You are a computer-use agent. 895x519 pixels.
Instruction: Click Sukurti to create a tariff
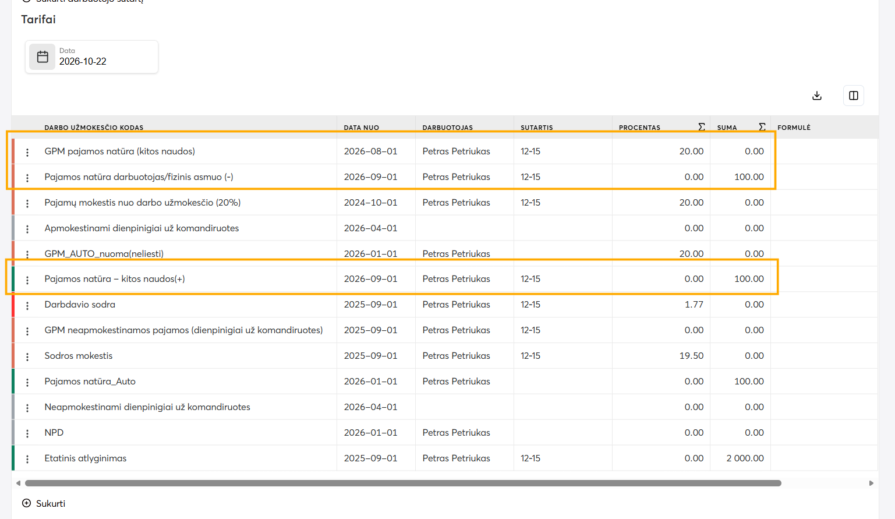pos(44,503)
